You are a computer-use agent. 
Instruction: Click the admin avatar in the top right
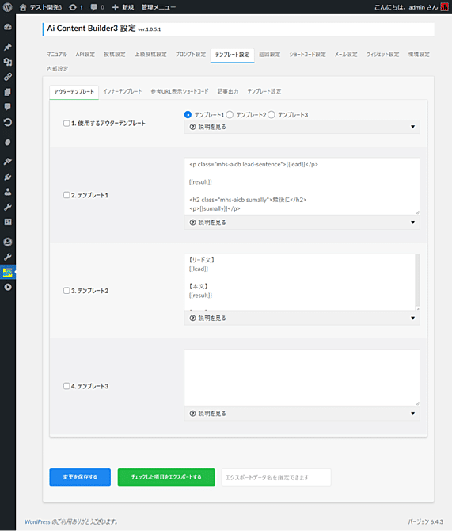(x=445, y=7)
